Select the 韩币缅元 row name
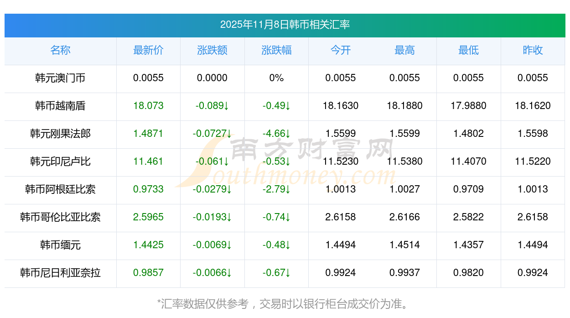 coord(60,245)
